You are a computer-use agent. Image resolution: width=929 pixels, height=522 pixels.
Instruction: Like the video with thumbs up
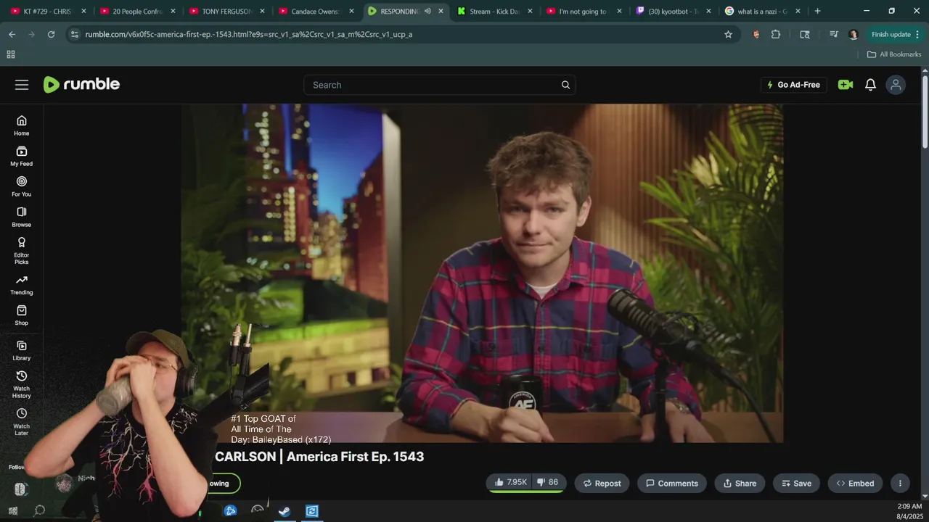point(511,483)
